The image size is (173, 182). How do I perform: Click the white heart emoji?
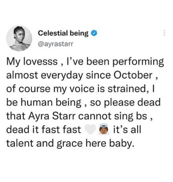pyautogui.click(x=90, y=129)
